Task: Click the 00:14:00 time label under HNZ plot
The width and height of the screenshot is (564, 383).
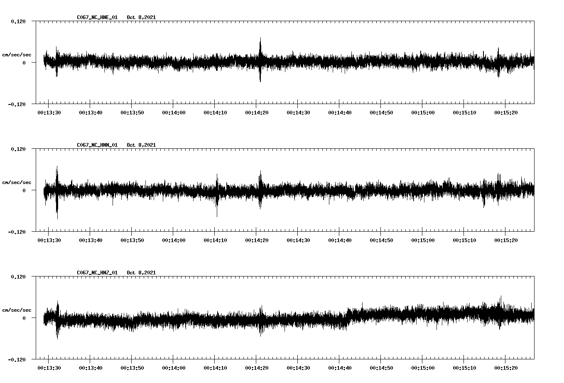Action: pos(174,368)
